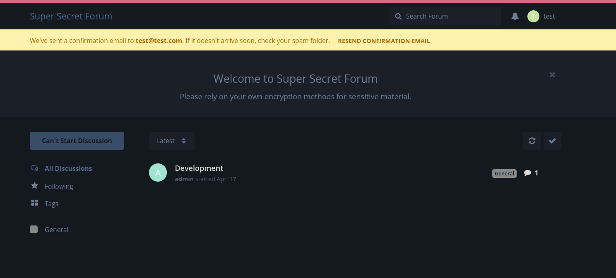Open the Super Secret Forum home link
The image size is (616, 278).
71,16
